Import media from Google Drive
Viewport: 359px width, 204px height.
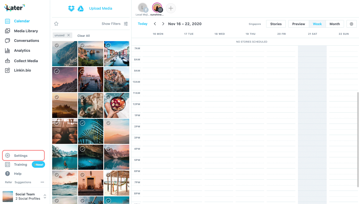(x=81, y=8)
